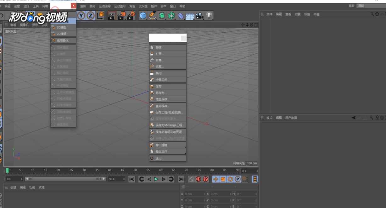The image size is (386, 208).
Task: Toggle Rotation keyframe channel icon
Action: (230, 179)
